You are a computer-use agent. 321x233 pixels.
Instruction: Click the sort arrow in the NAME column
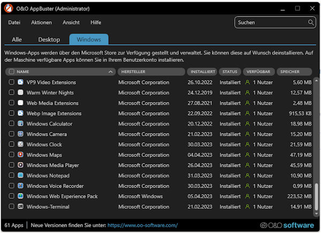[110, 72]
